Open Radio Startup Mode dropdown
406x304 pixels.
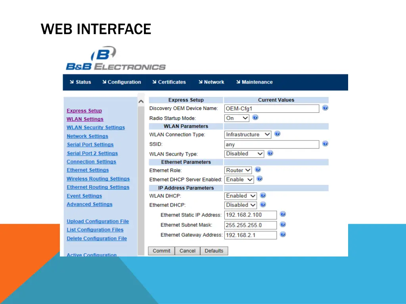[x=237, y=118]
